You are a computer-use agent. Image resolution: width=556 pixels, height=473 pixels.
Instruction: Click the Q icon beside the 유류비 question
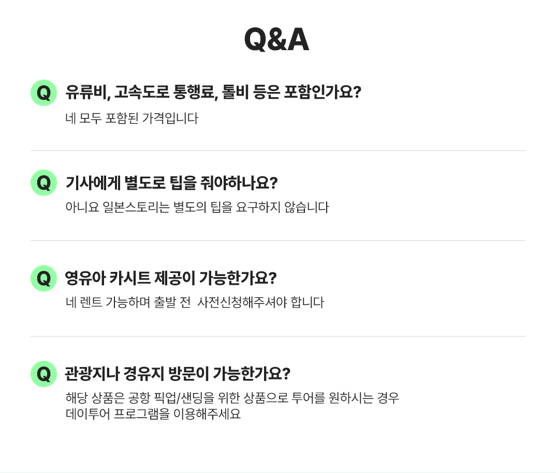pyautogui.click(x=43, y=93)
